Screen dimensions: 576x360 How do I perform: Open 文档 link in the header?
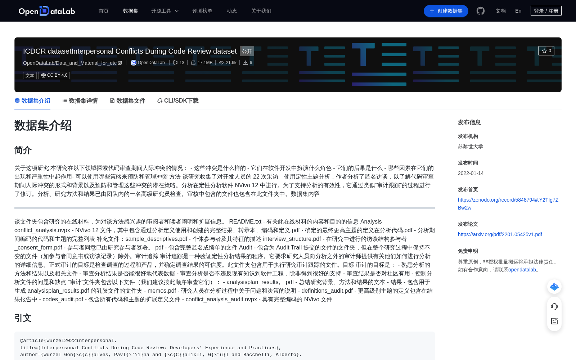[501, 11]
